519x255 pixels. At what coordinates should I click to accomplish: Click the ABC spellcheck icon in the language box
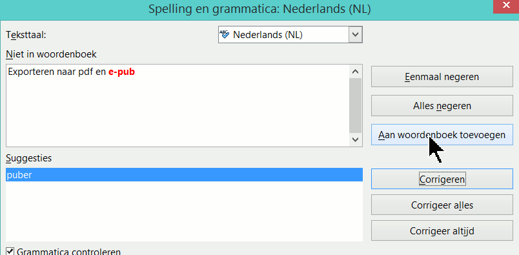[x=225, y=34]
